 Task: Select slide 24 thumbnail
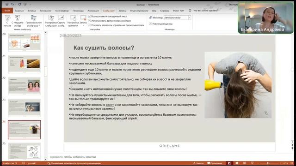25,130
